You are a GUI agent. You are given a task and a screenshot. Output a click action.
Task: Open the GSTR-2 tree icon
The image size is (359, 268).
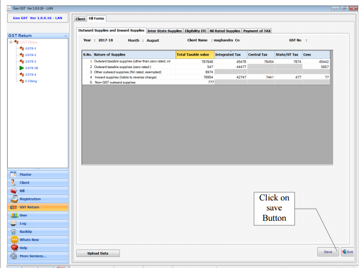click(x=22, y=55)
